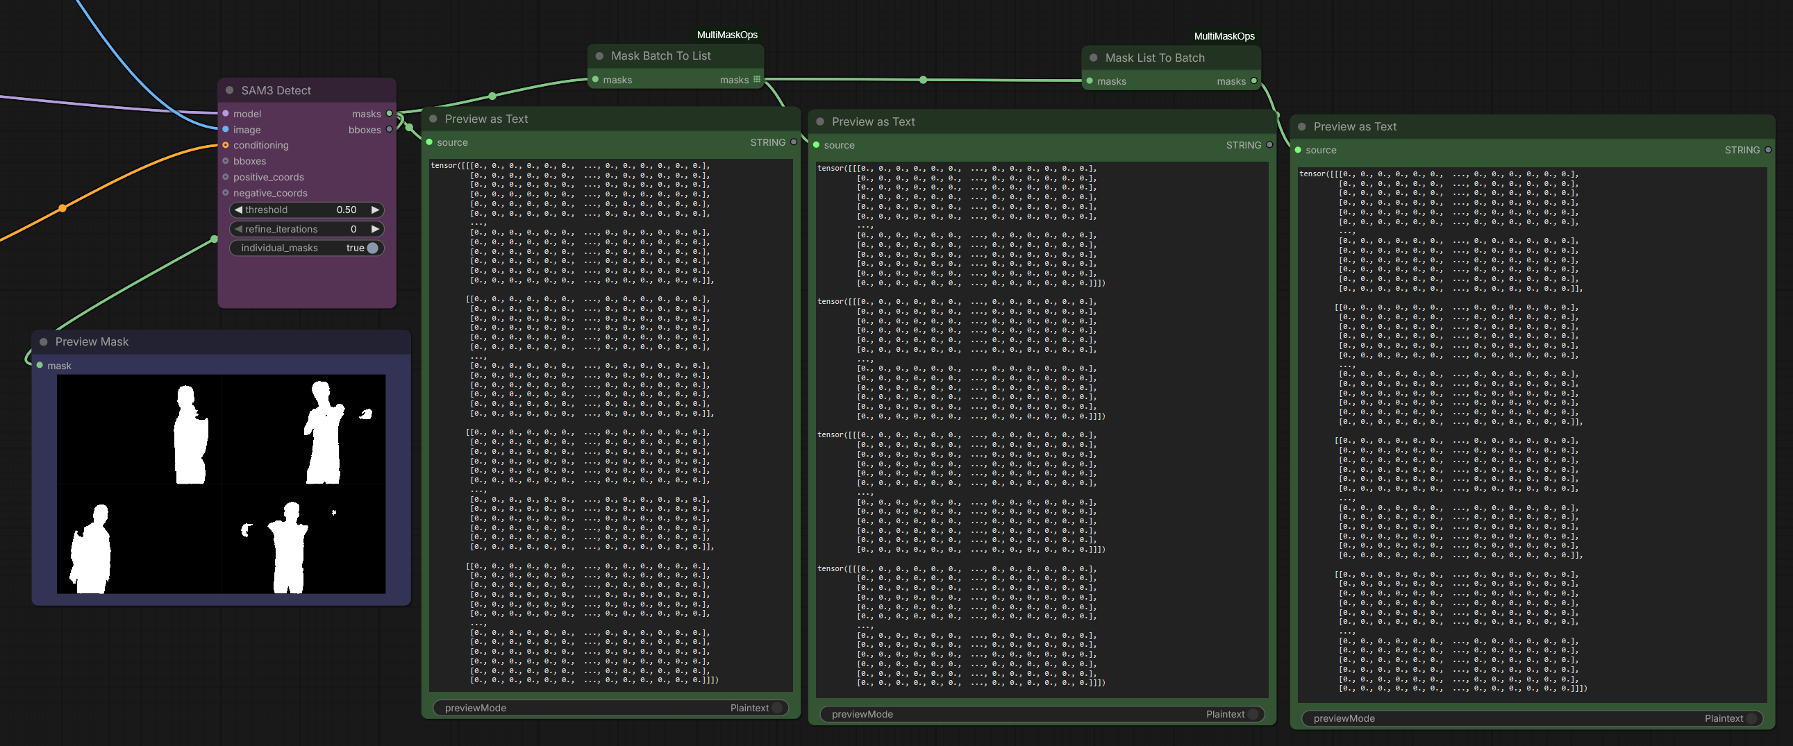Click the bottom-right mask thumbnail in Preview Mask

303,539
